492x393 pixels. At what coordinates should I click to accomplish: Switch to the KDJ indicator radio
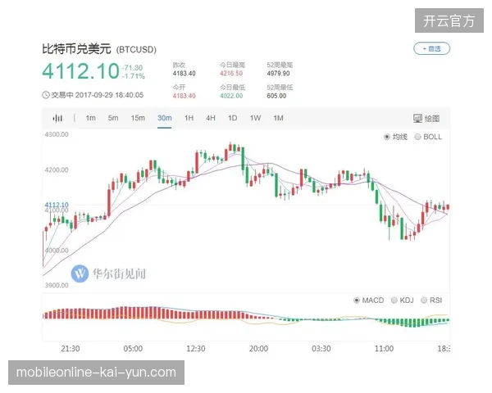[394, 300]
